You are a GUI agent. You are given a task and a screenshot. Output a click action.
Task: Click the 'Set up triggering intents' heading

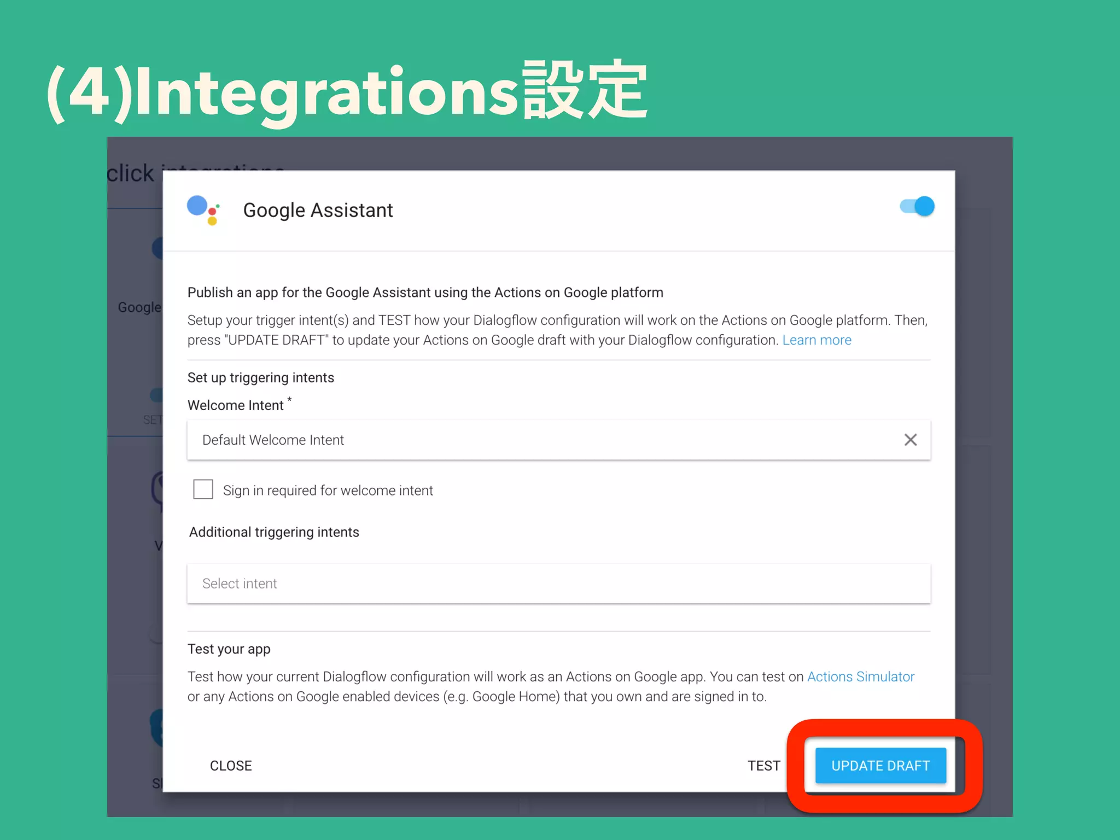[x=260, y=378]
